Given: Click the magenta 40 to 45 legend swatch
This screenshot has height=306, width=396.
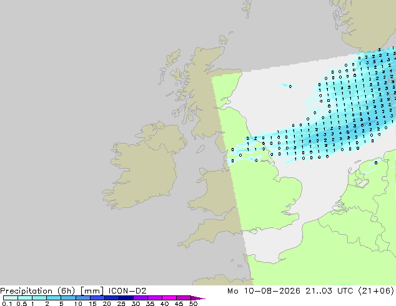Looking at the screenshot, I should (169, 298).
